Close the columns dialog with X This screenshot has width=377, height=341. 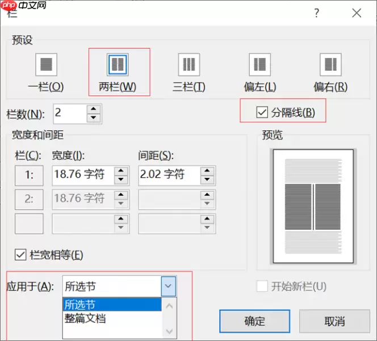point(357,13)
